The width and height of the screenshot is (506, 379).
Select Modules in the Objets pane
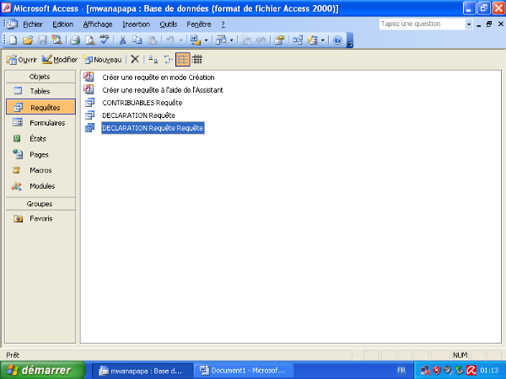[x=40, y=186]
